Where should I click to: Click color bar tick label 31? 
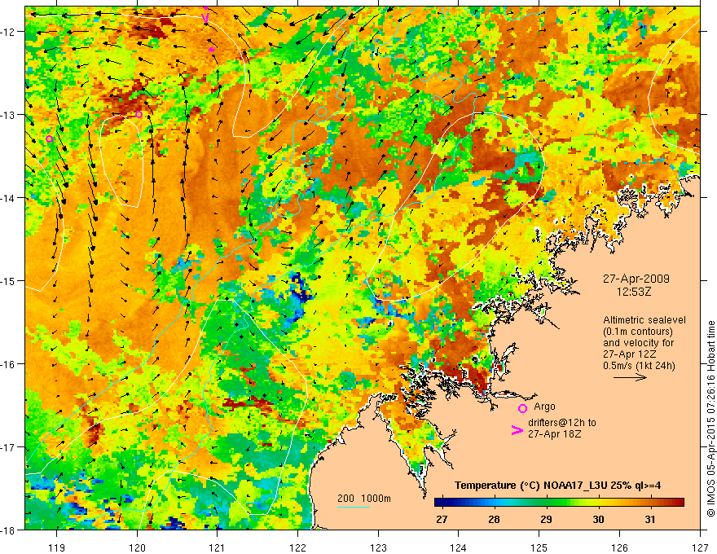pos(650,519)
